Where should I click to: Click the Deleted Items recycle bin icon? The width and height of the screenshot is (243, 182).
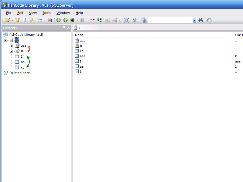(5, 73)
